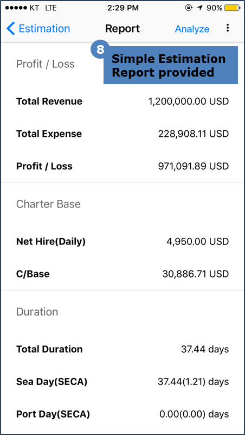Click the Simple Estimation Report callout
Screen dimensions: 245x435
[x=171, y=65]
